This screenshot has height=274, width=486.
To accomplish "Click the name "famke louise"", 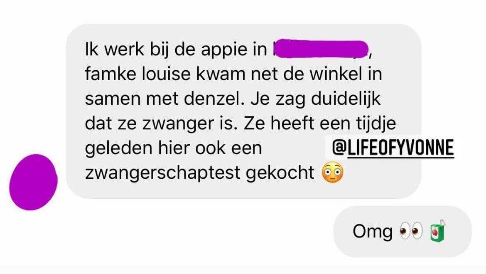I will [x=137, y=74].
